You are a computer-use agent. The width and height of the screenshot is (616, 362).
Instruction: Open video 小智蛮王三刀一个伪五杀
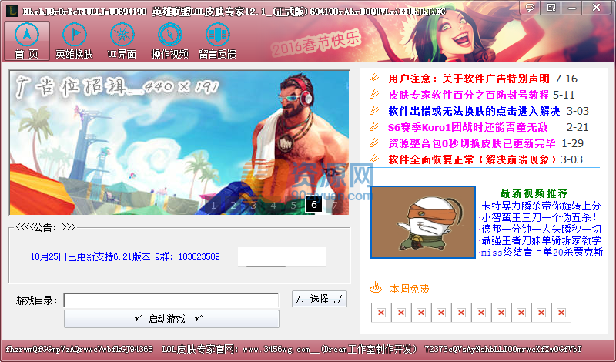click(x=539, y=217)
